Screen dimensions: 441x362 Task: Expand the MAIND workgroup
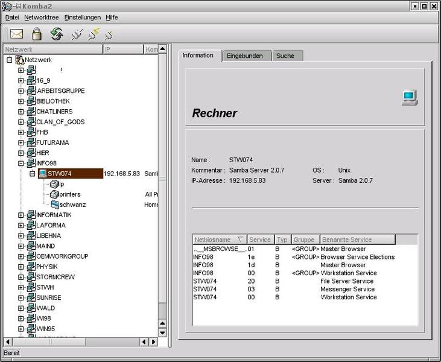[x=21, y=246]
